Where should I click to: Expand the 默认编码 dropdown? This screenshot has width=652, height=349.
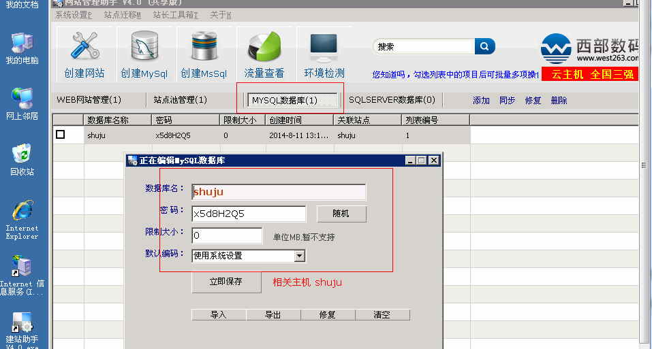tap(299, 256)
